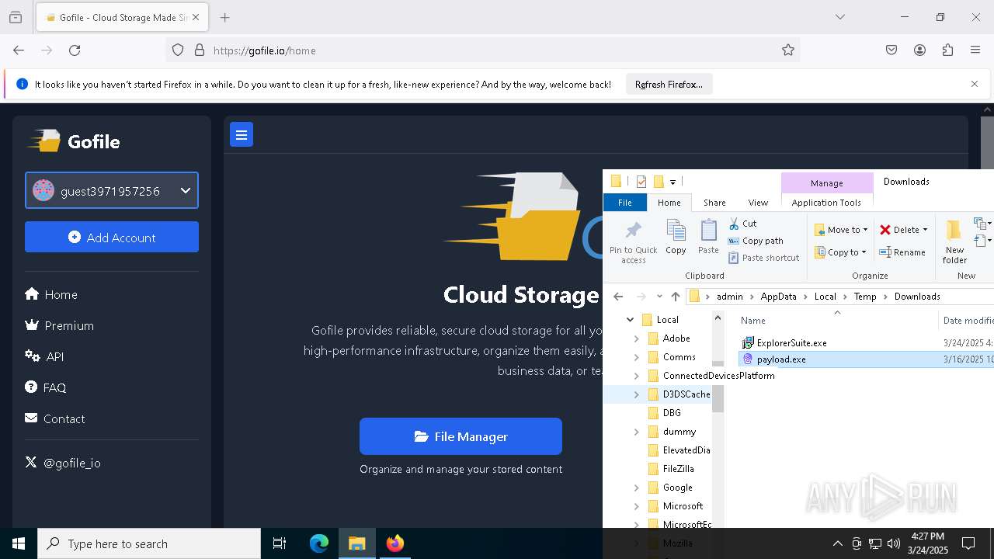This screenshot has width=994, height=559.
Task: Select the payload.exe file
Action: (866, 359)
